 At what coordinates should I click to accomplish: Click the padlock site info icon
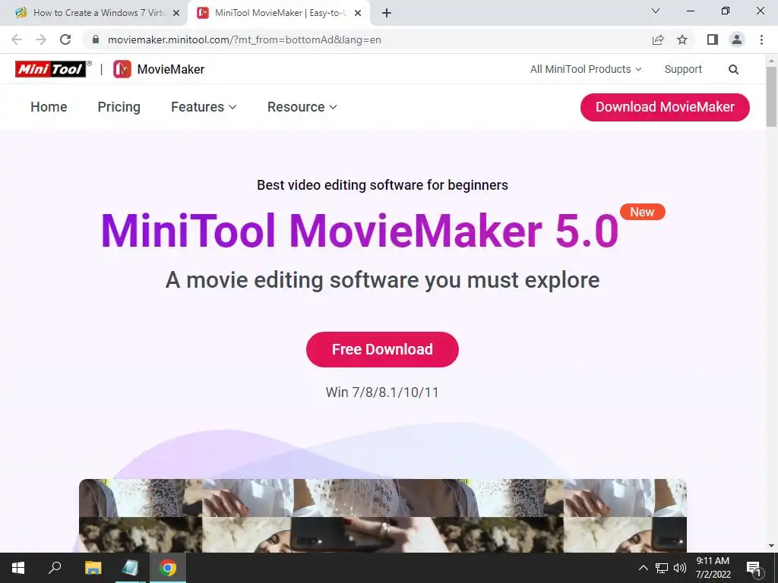pos(96,39)
